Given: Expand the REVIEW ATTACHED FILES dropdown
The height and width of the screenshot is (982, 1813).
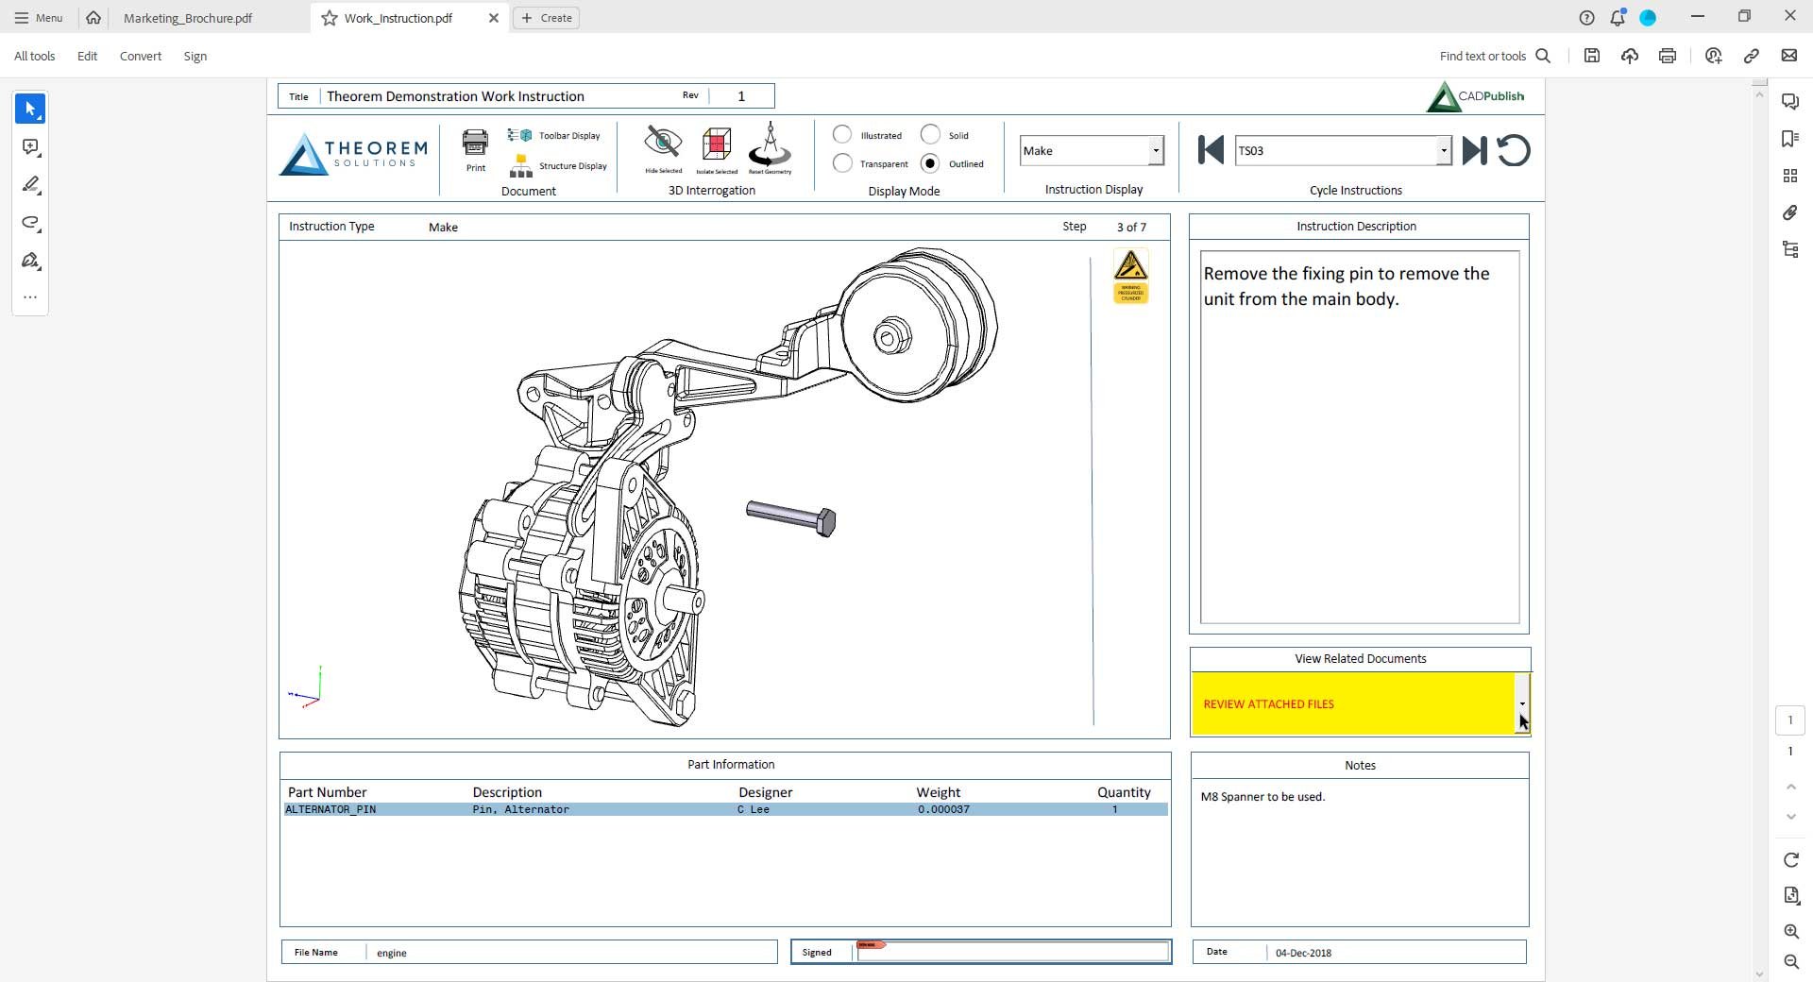Looking at the screenshot, I should click(x=1521, y=703).
